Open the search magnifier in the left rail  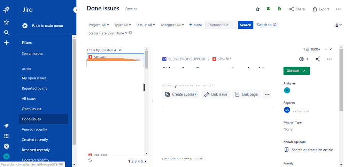(6, 33)
